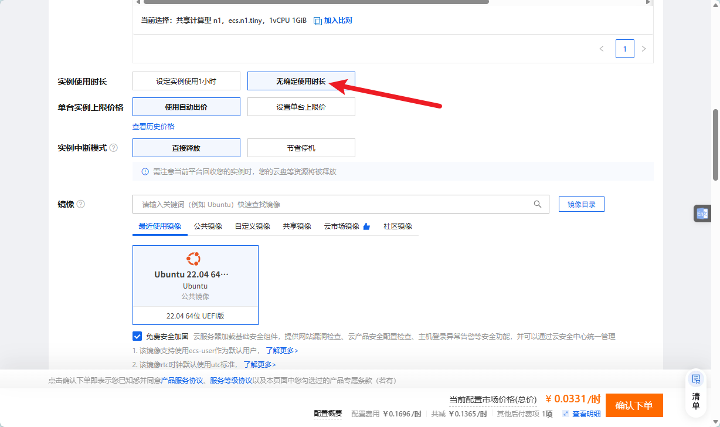Select 设定实例使用1小时 duration option

(186, 81)
